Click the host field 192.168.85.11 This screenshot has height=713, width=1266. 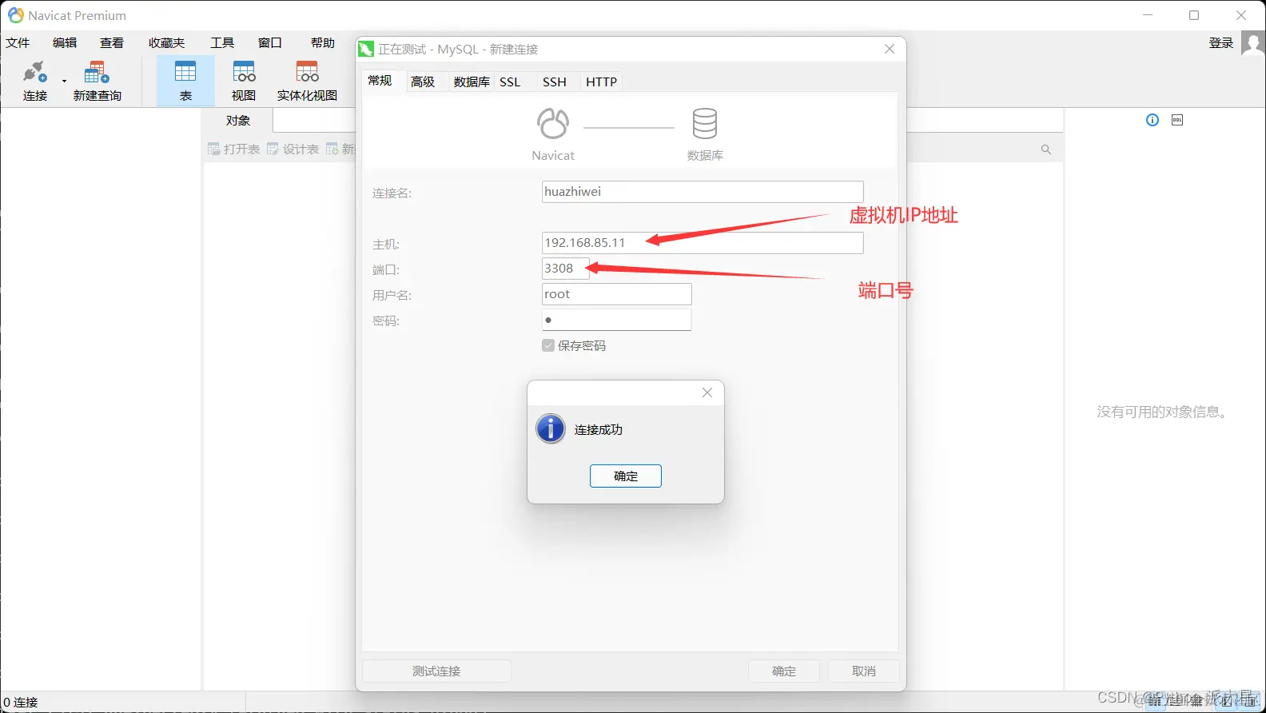pos(703,243)
